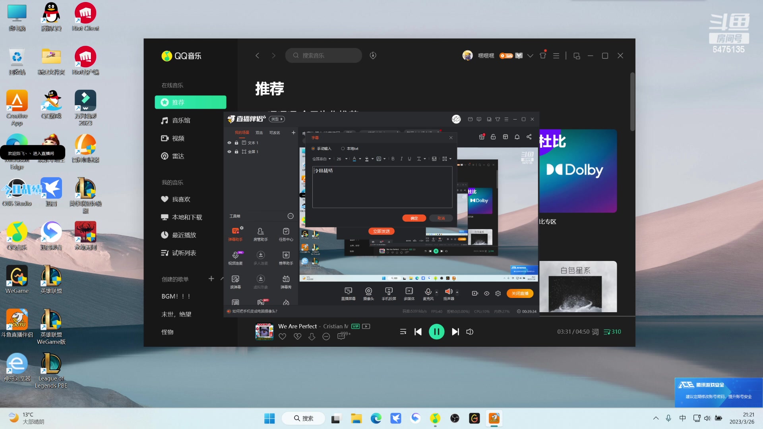The width and height of the screenshot is (763, 429).
Task: Add 直播屏幕 source in streaming app
Action: (349, 294)
